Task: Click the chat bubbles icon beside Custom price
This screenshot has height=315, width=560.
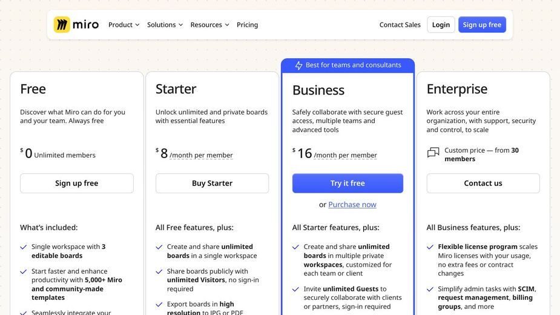Action: pos(433,153)
